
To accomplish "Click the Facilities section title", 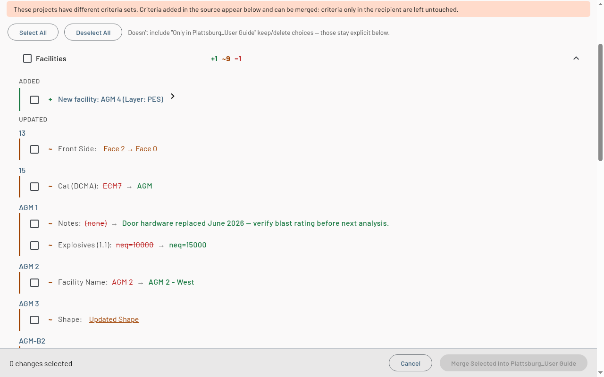I will tap(51, 58).
